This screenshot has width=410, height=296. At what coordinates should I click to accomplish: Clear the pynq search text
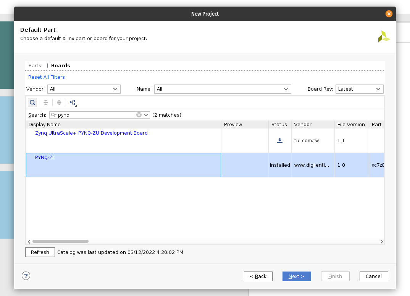(x=139, y=115)
